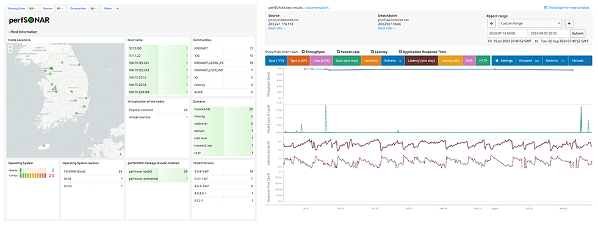Select the HTTP tab
598x225 pixels.
click(x=483, y=60)
